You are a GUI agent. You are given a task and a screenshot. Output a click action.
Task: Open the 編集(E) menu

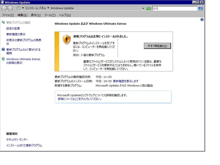click(x=22, y=15)
